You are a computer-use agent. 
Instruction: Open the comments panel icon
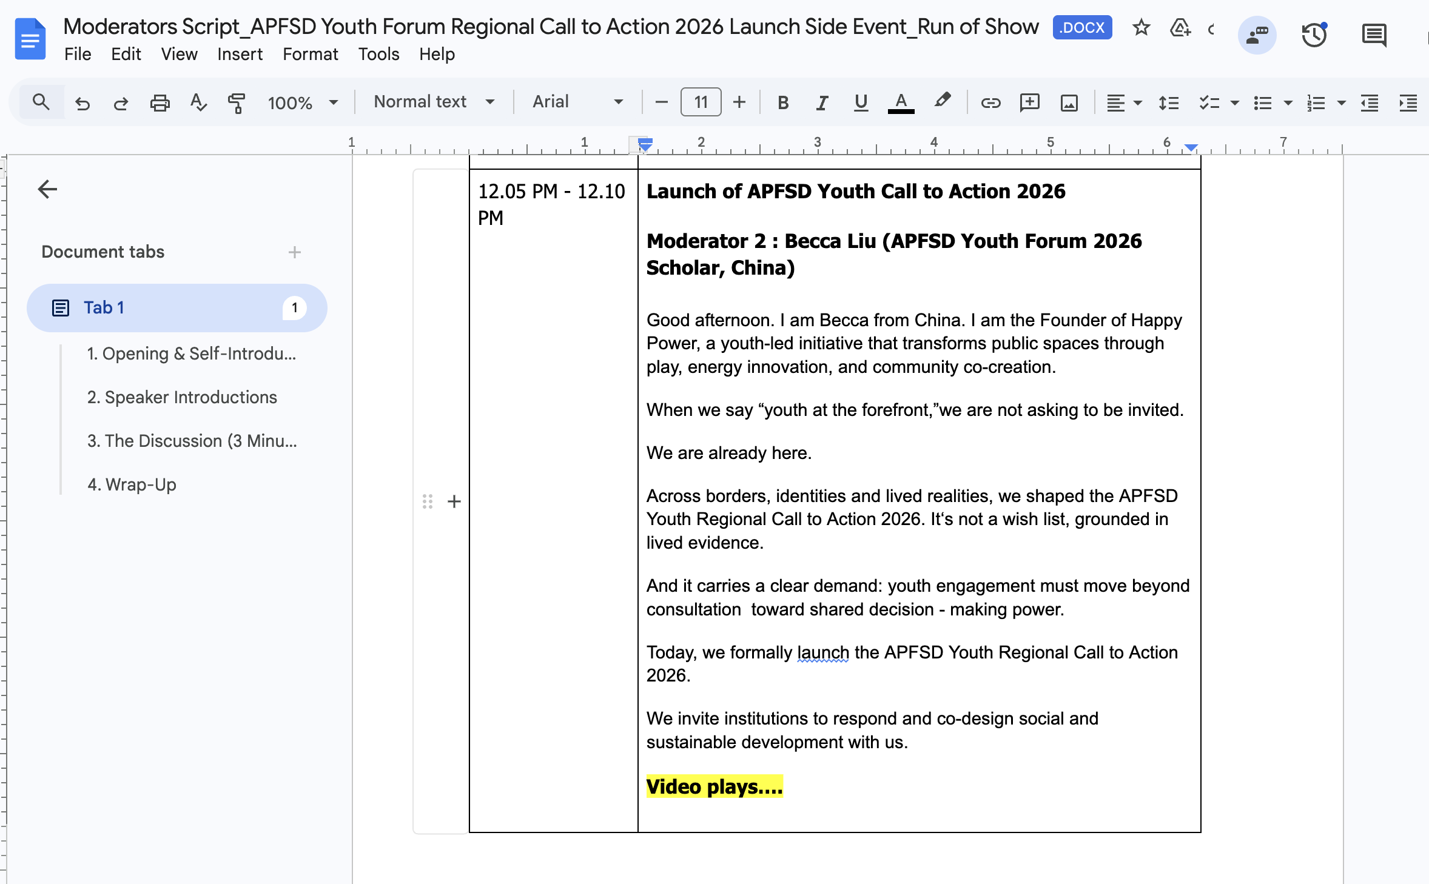1374,35
